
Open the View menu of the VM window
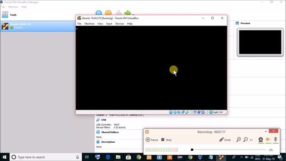click(x=100, y=24)
